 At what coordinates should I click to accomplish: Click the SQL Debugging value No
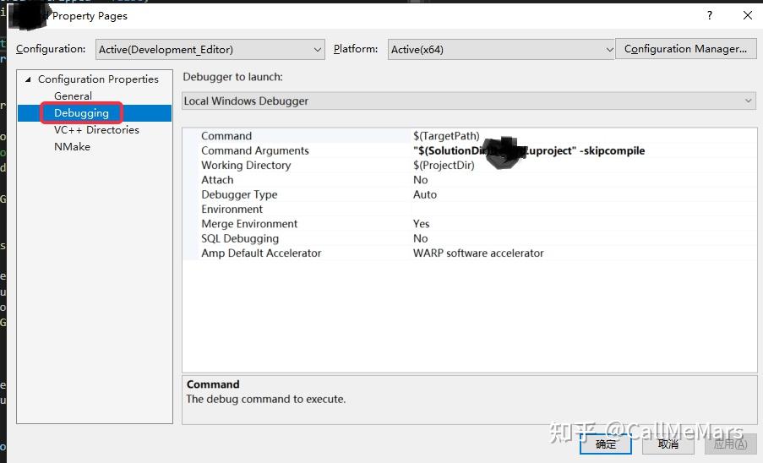tap(421, 237)
